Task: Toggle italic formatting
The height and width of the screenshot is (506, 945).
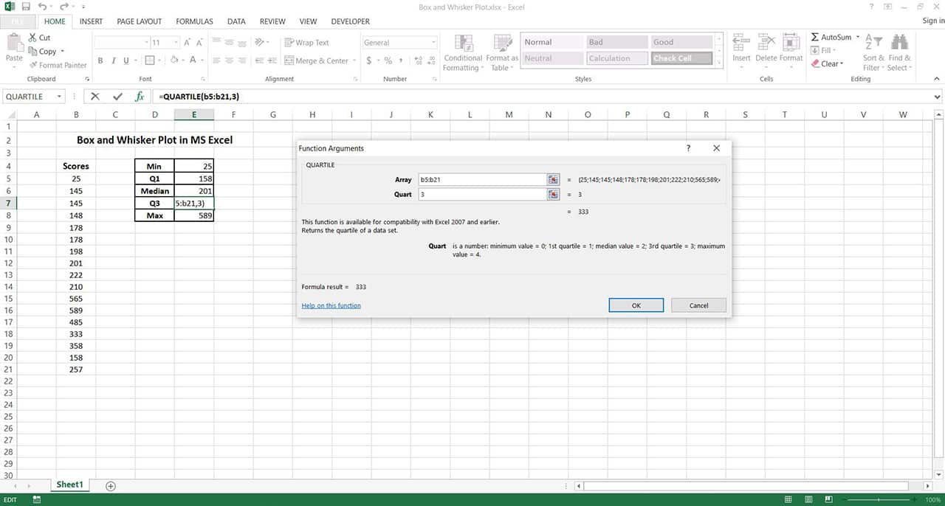Action: coord(112,60)
